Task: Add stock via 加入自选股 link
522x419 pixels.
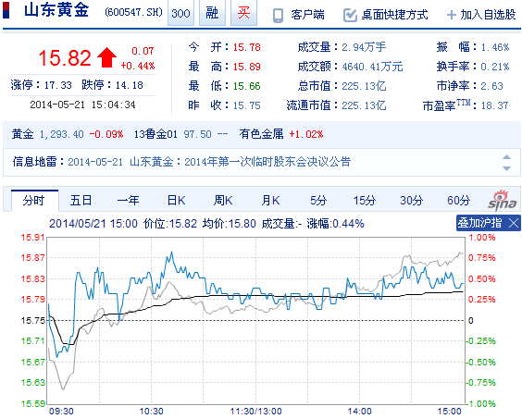Action: (x=488, y=15)
